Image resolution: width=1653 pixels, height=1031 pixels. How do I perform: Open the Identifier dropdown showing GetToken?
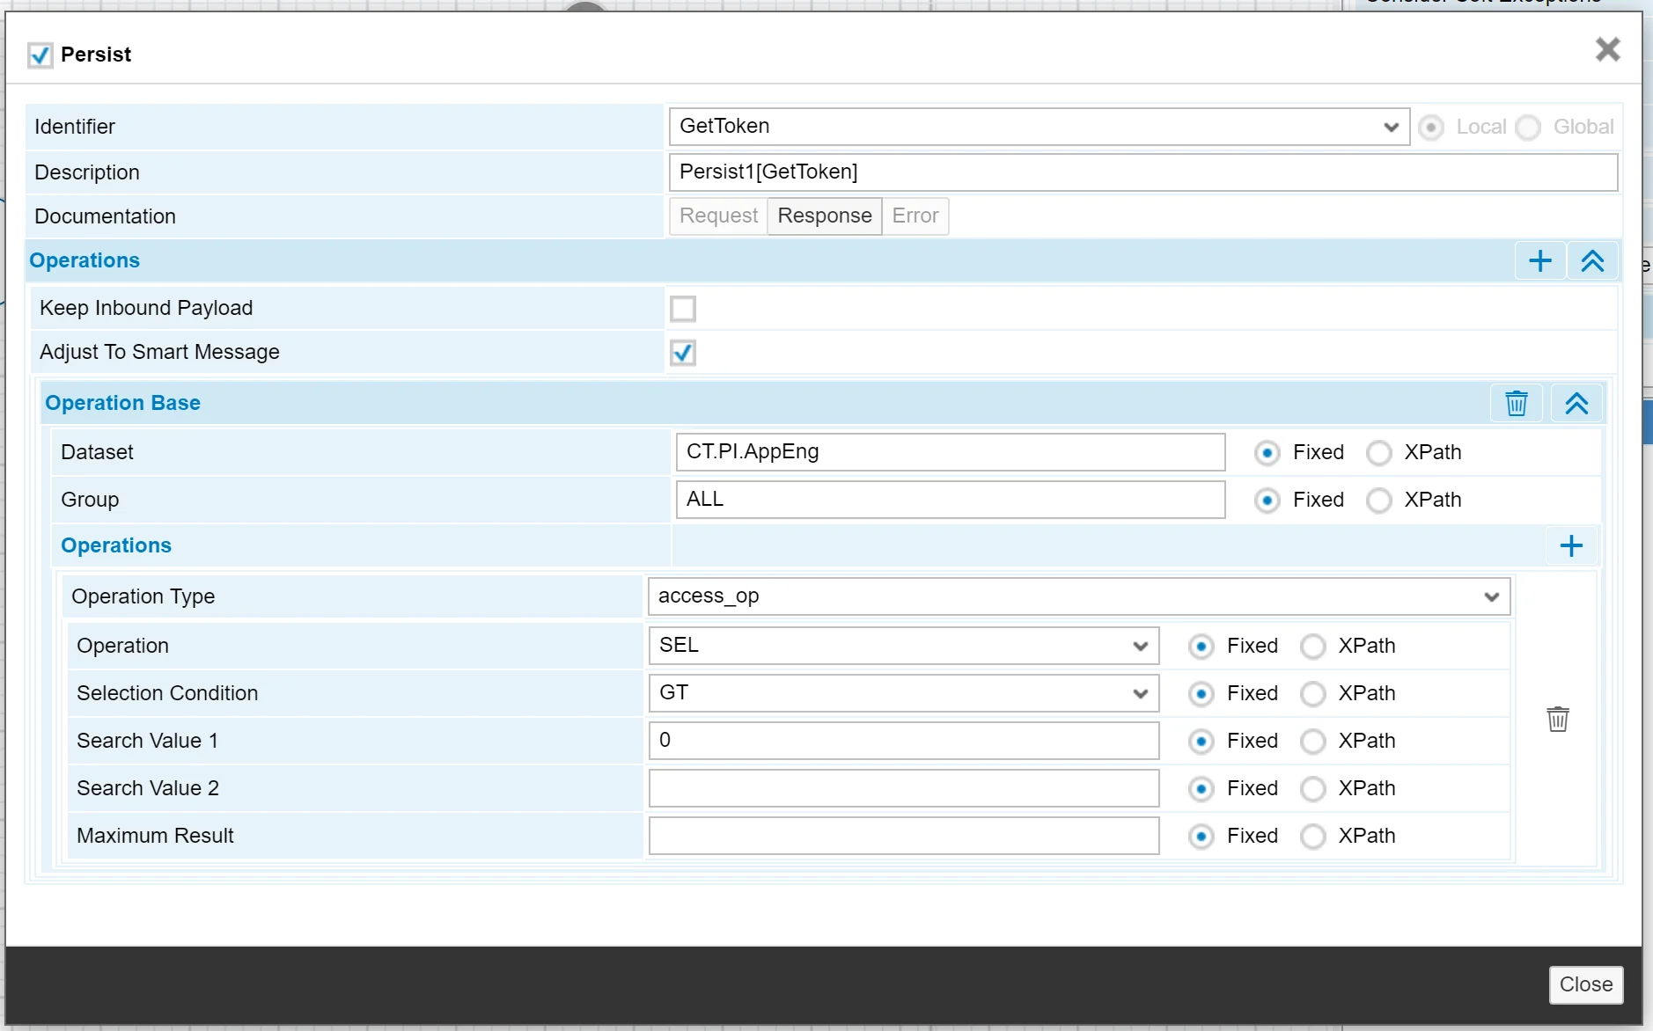click(1039, 127)
